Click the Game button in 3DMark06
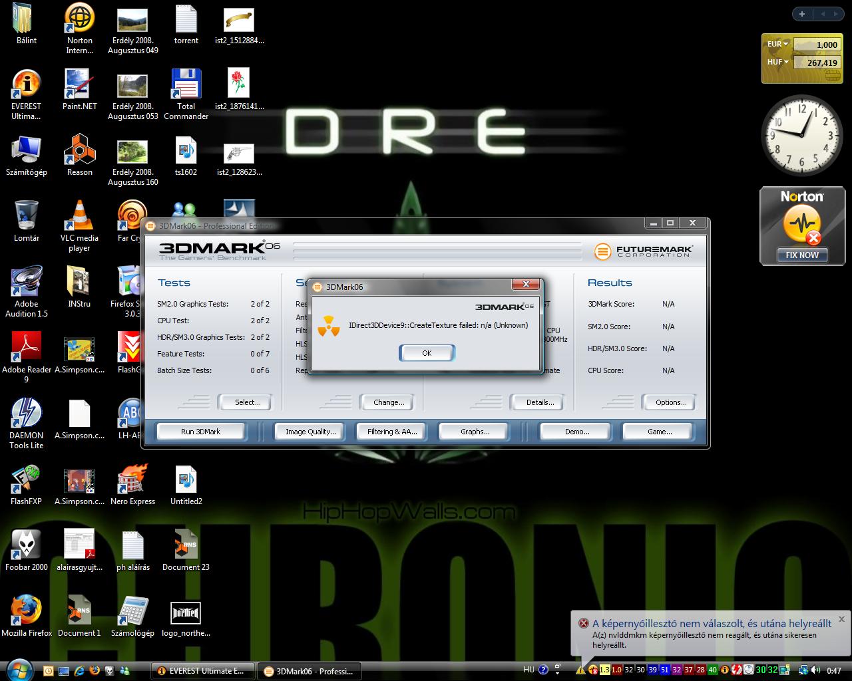852x681 pixels. click(x=659, y=432)
